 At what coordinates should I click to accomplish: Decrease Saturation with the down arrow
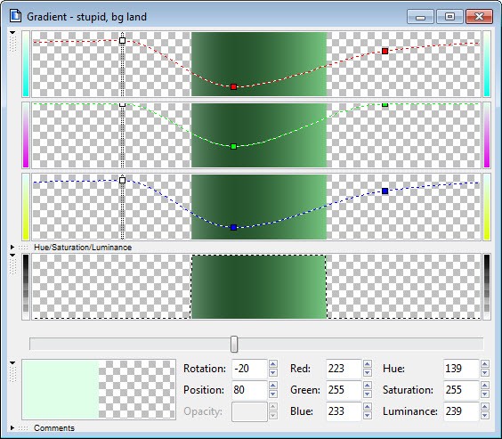[x=485, y=394]
